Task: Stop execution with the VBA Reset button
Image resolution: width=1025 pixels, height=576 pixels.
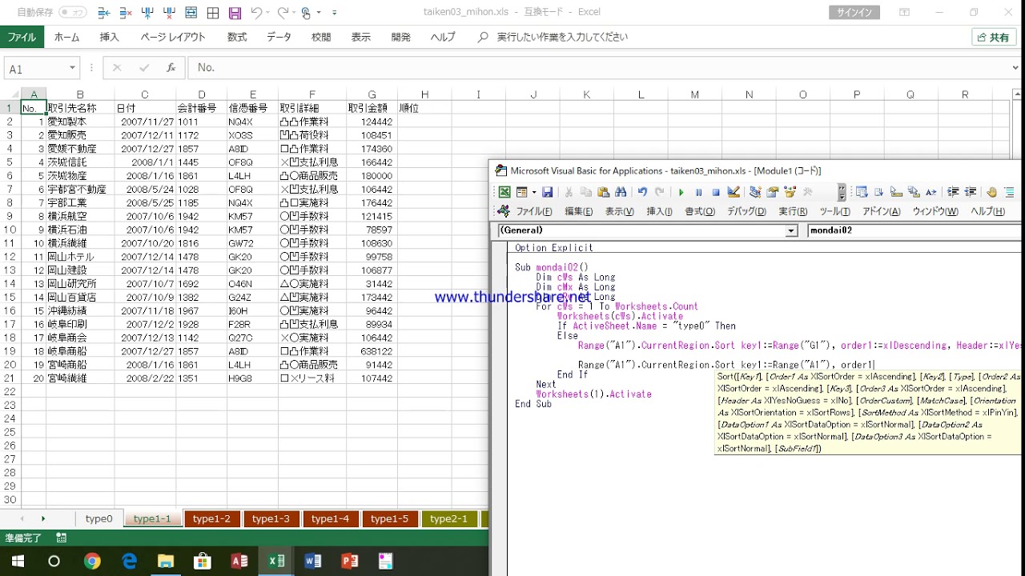Action: [716, 192]
